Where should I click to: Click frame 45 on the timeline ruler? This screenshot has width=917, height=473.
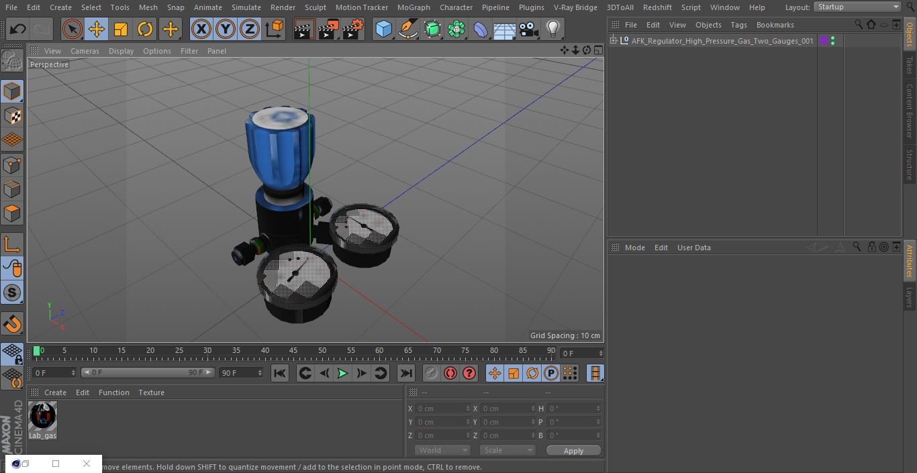(x=293, y=351)
